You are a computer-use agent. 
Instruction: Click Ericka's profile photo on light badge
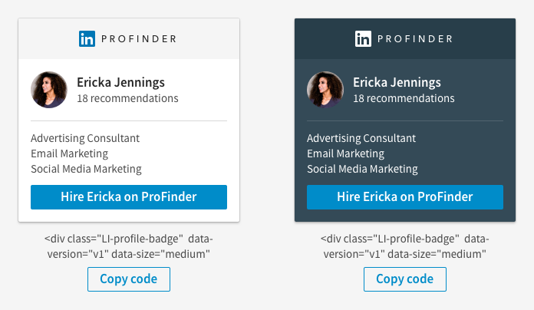[49, 90]
